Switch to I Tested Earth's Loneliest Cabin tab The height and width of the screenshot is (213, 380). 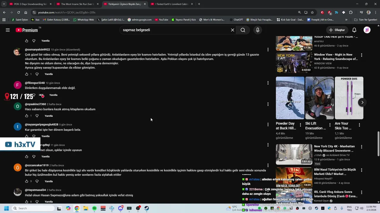pos(172,4)
